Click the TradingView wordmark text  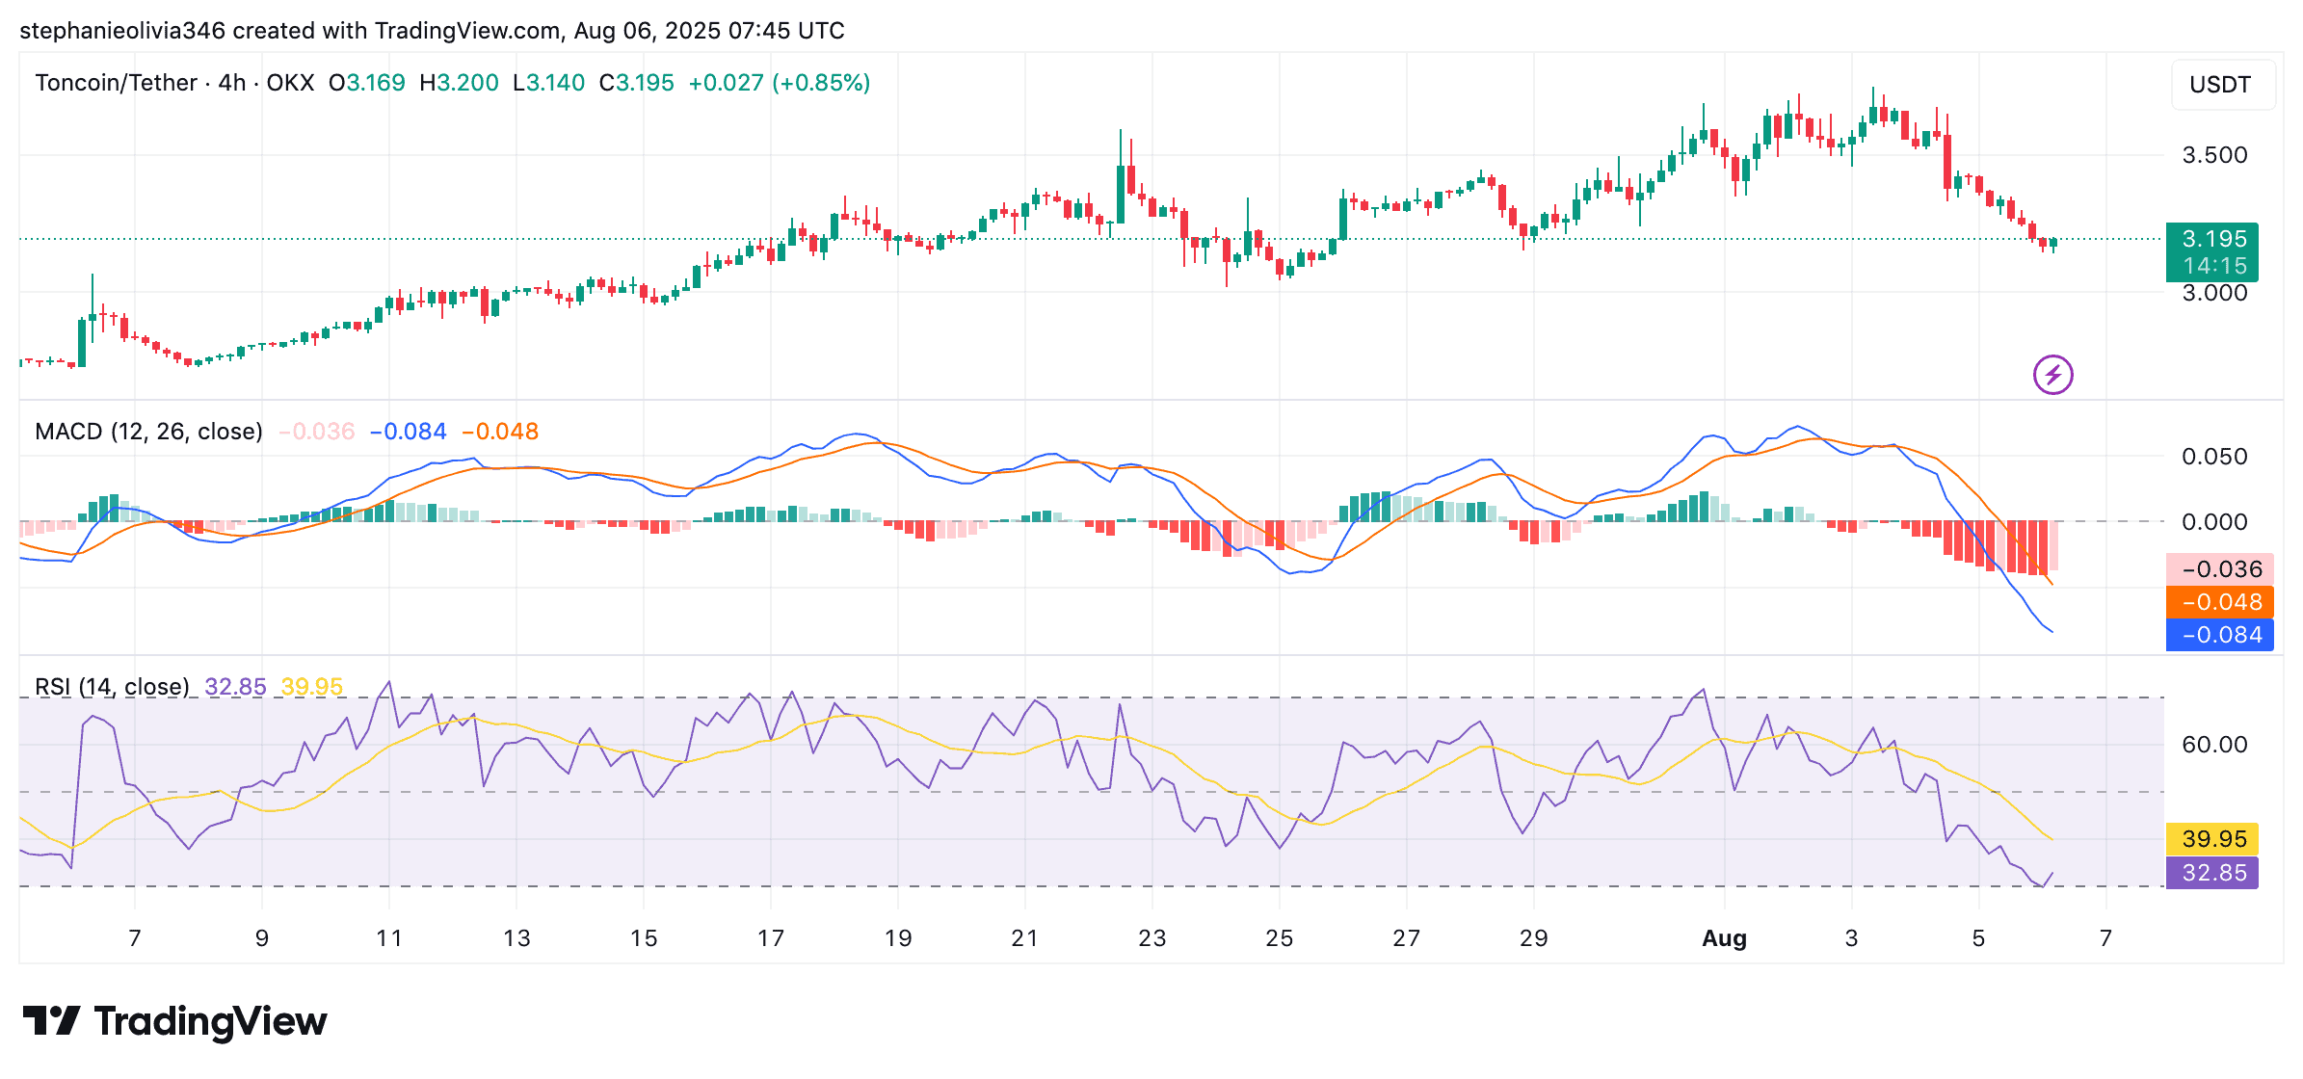click(210, 1021)
